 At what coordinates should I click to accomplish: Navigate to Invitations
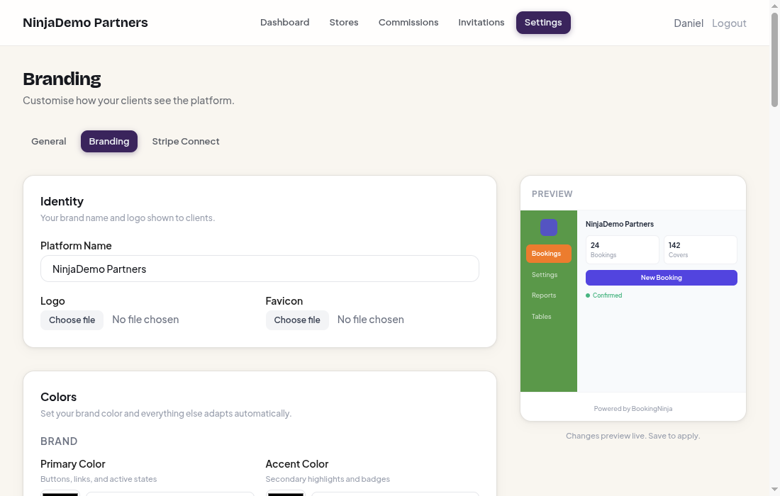pyautogui.click(x=481, y=23)
